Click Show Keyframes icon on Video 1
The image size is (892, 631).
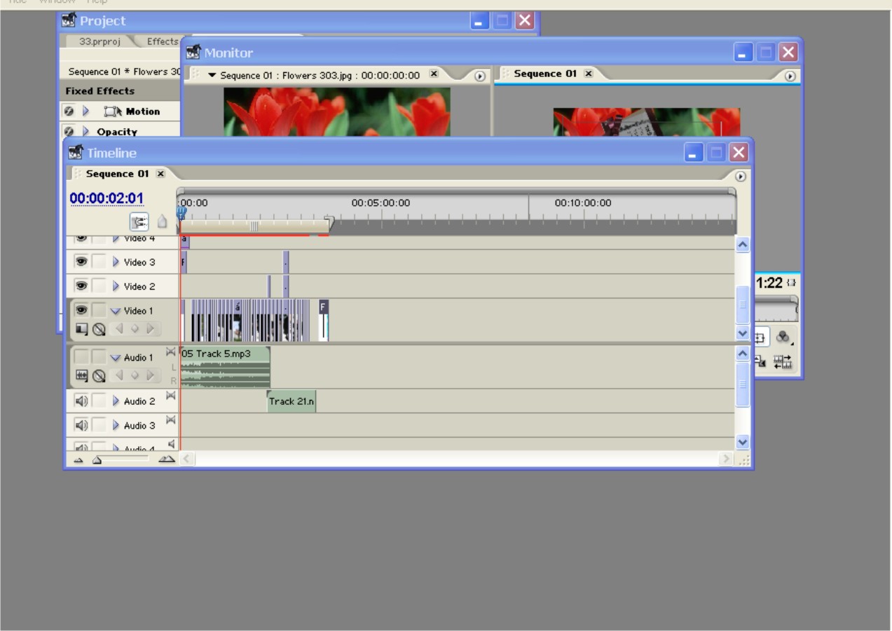[x=99, y=328]
